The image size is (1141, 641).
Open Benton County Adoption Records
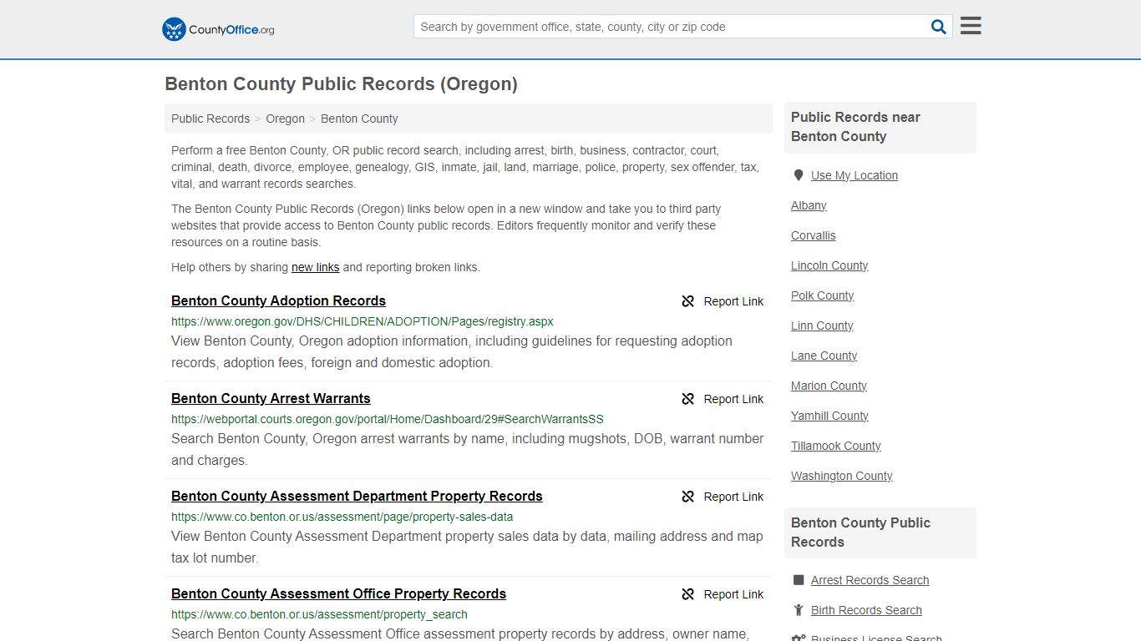pos(278,300)
